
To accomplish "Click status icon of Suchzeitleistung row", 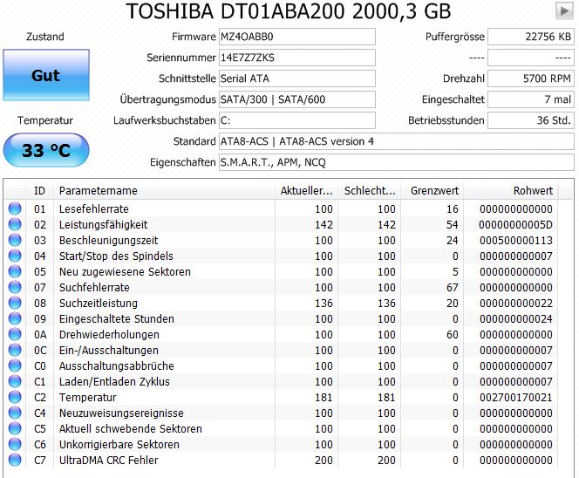I will pos(15,303).
